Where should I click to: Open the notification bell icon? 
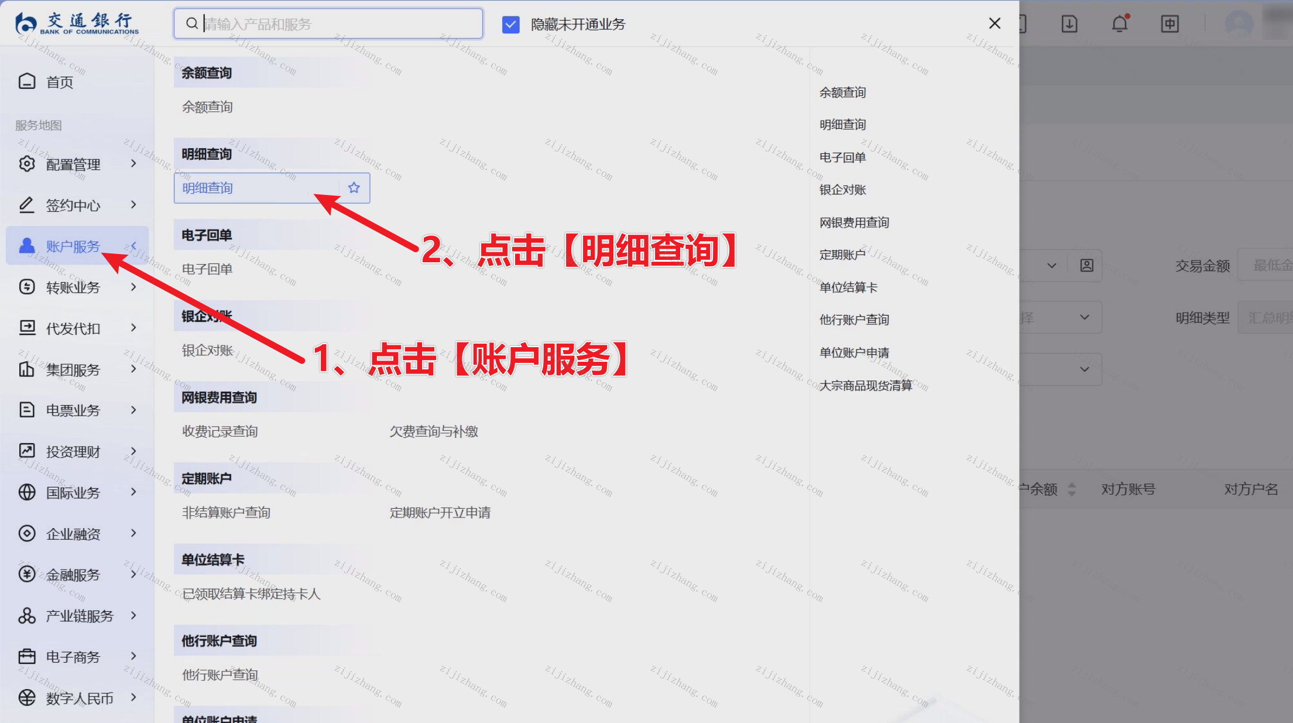tap(1119, 24)
